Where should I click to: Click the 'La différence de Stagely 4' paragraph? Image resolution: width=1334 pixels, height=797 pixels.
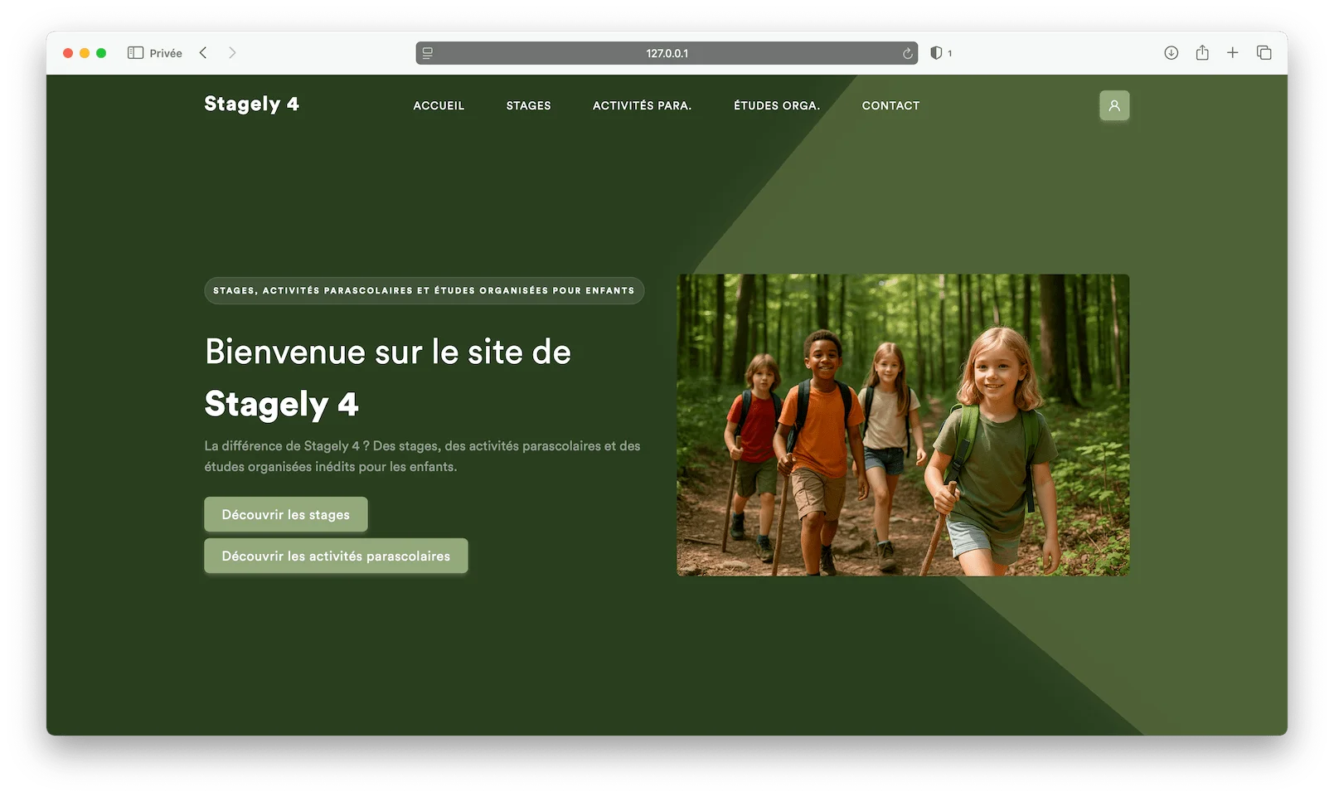tap(422, 456)
